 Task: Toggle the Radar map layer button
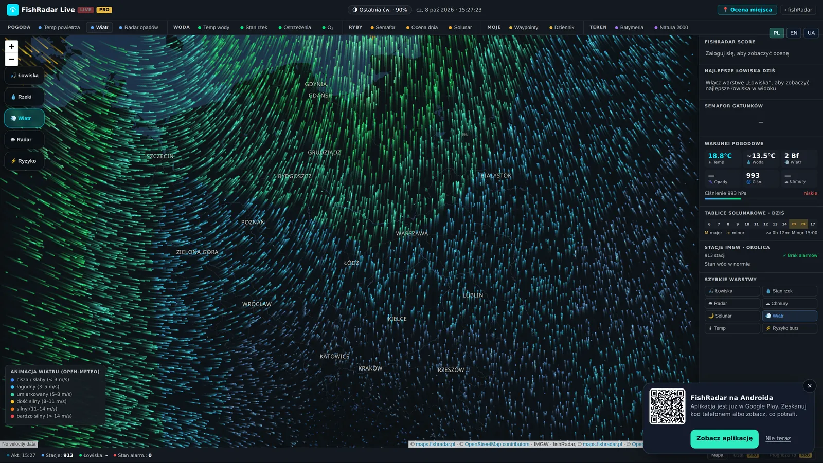[x=24, y=140]
